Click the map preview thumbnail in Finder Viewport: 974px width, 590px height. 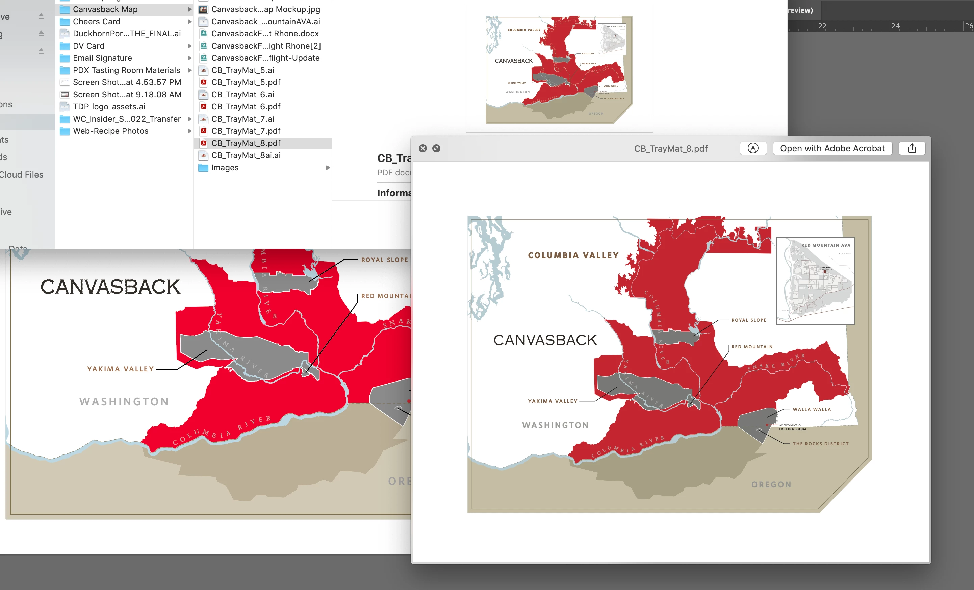coord(559,69)
